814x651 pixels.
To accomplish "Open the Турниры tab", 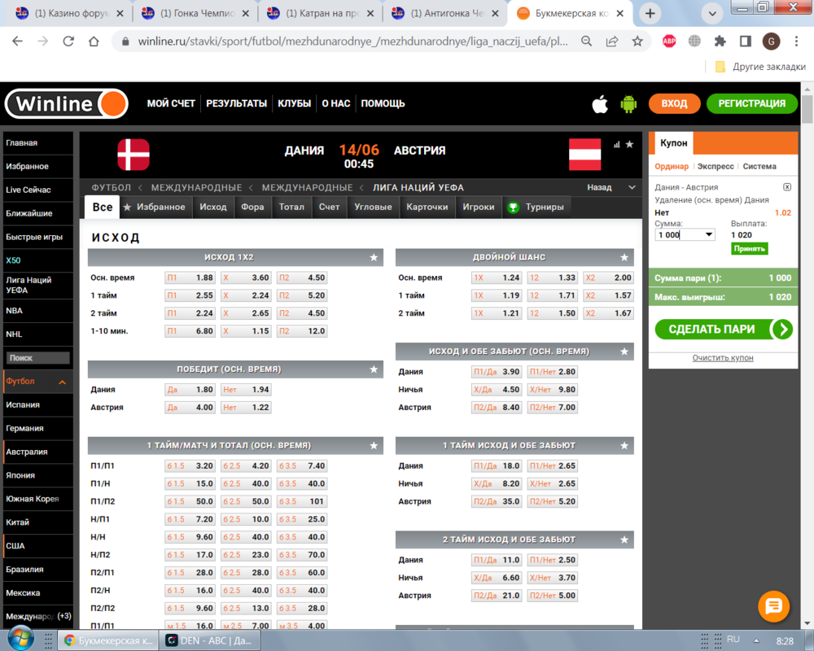I will pos(536,208).
